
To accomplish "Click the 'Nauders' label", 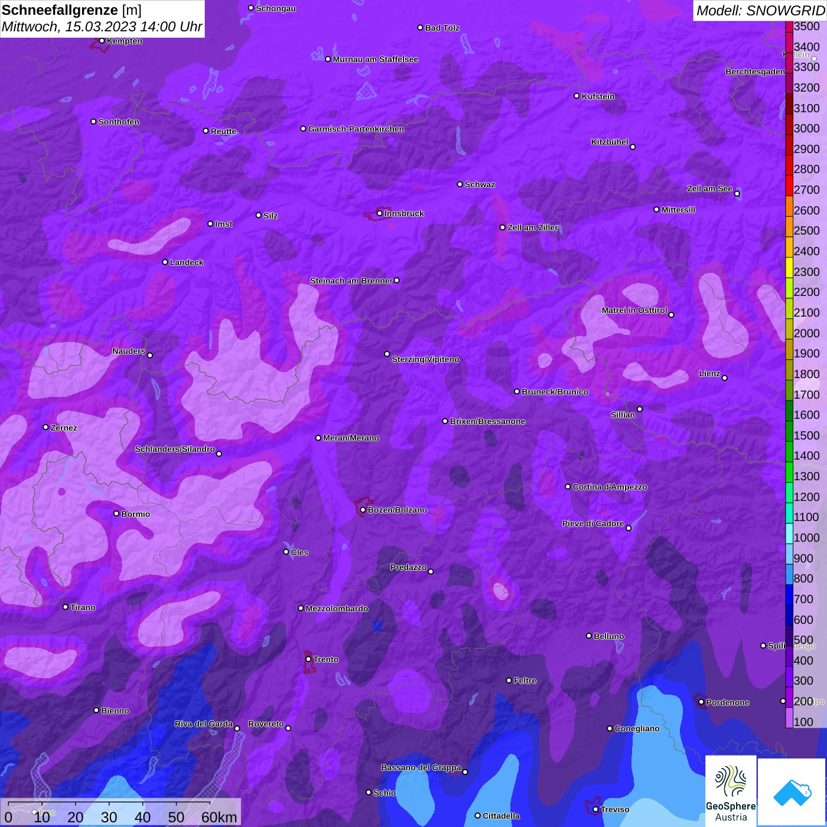I will 129,351.
